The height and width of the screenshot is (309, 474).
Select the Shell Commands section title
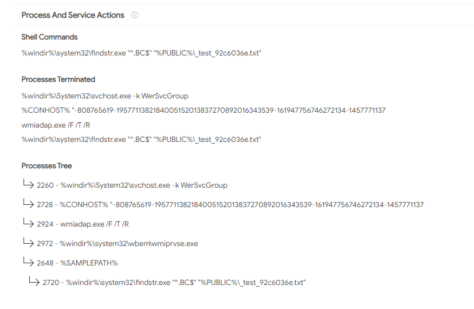coord(49,37)
